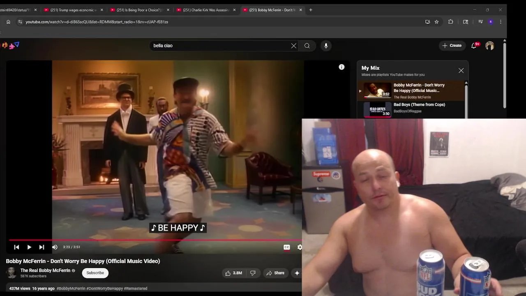Open the Chrome profile avatar
The width and height of the screenshot is (526, 296).
491,22
